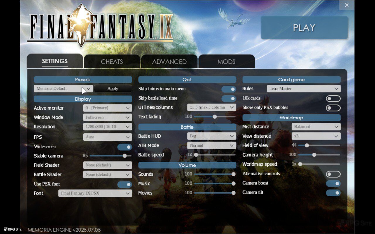
Task: Click the Presets section header
Action: pyautogui.click(x=83, y=80)
